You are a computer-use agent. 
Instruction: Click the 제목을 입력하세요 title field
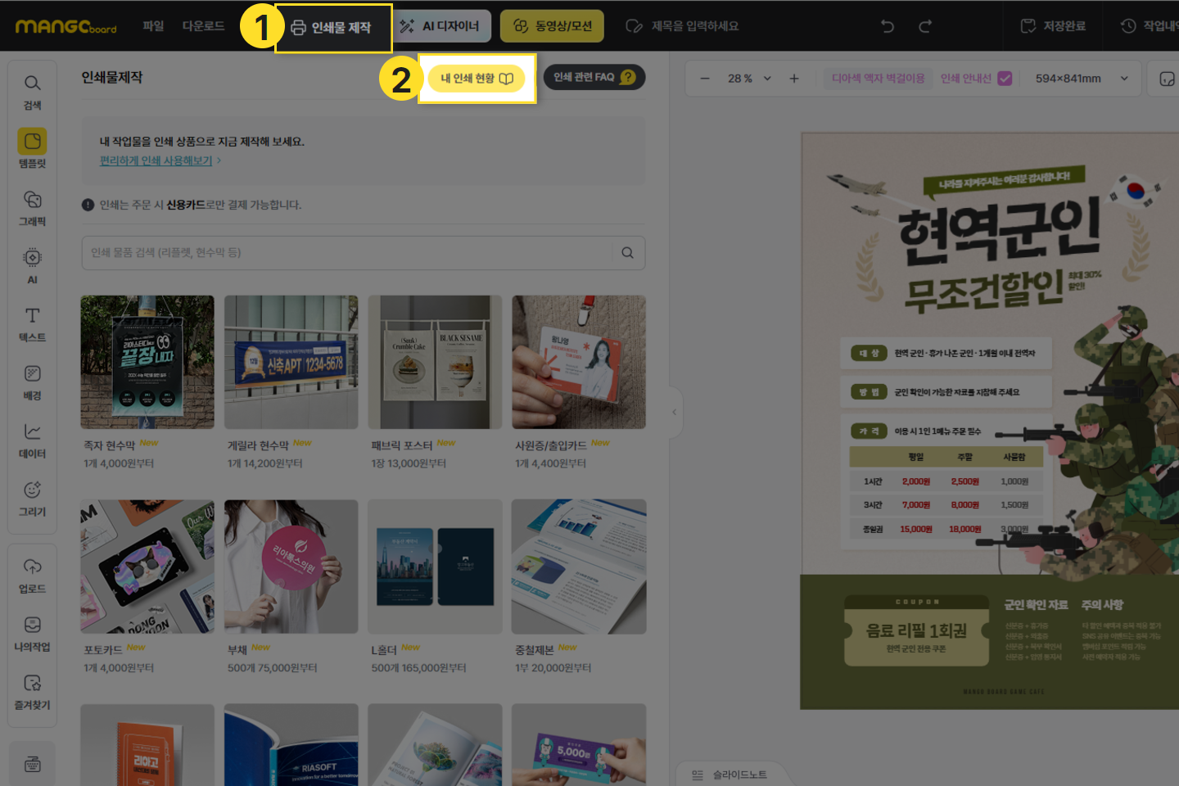pyautogui.click(x=695, y=26)
